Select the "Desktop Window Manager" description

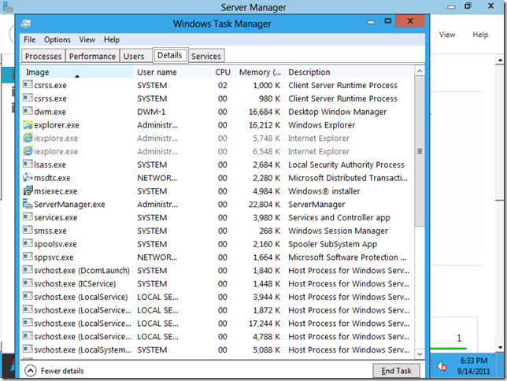pyautogui.click(x=337, y=112)
